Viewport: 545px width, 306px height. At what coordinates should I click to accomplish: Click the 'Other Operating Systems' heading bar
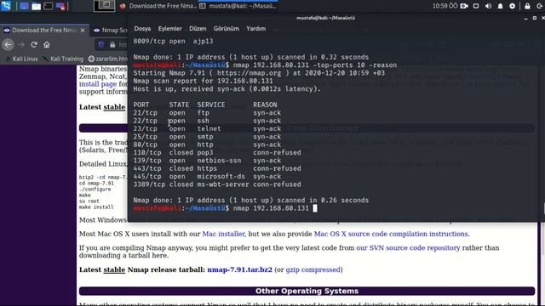coord(307,291)
